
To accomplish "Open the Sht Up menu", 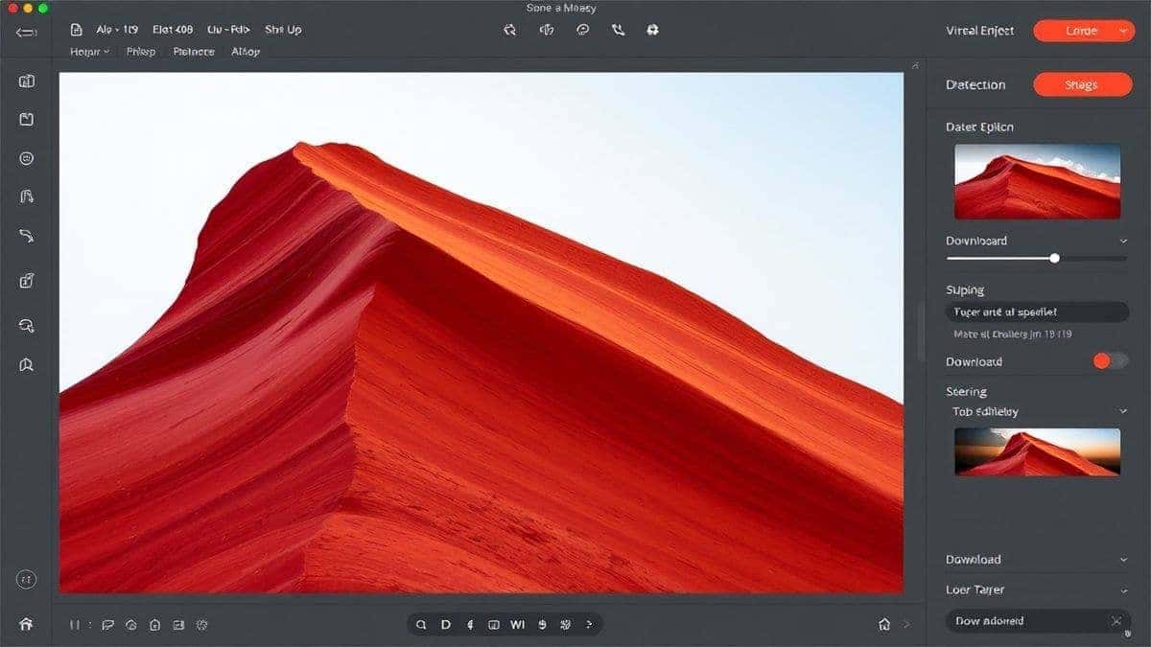I will coord(283,30).
